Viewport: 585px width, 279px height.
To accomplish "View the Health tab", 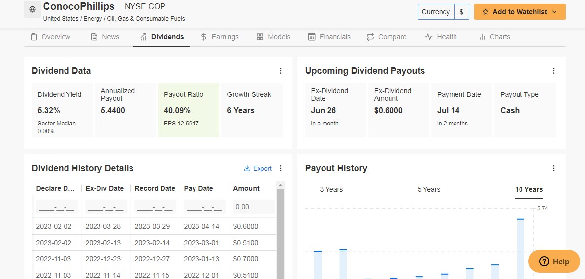I will 441,37.
